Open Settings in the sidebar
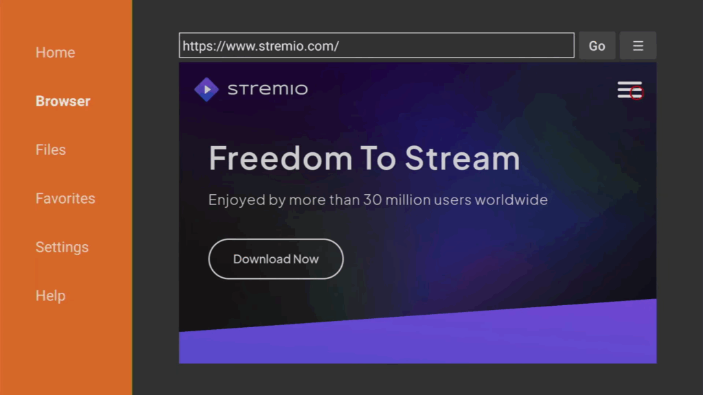The image size is (703, 395). [x=62, y=247]
